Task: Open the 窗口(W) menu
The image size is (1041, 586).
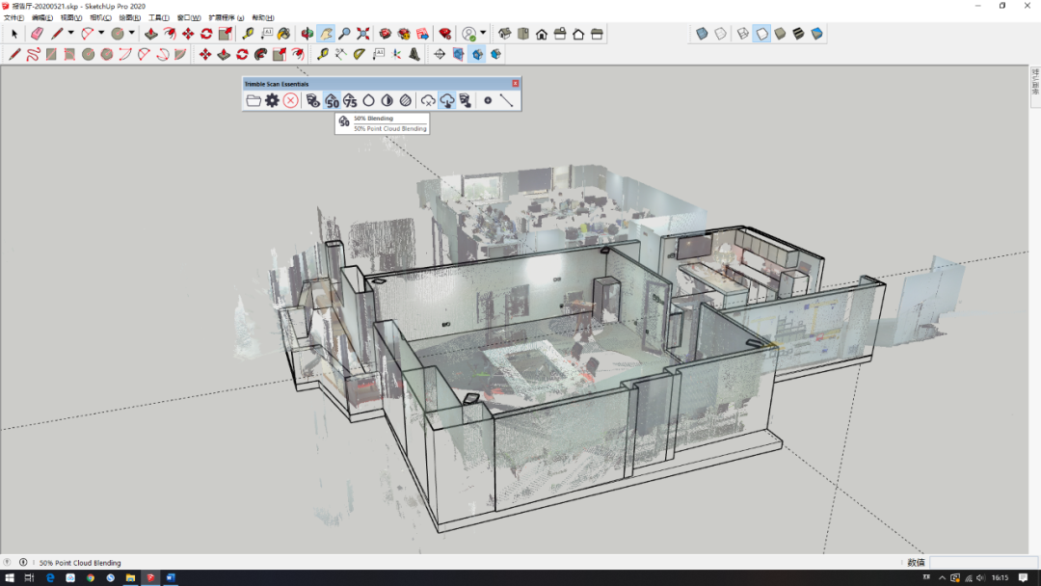Action: [189, 18]
